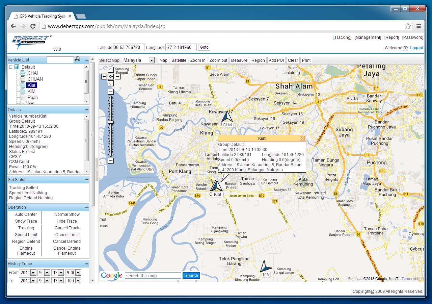Open the From year dropdown
This screenshot has width=432, height=304.
[x=33, y=272]
